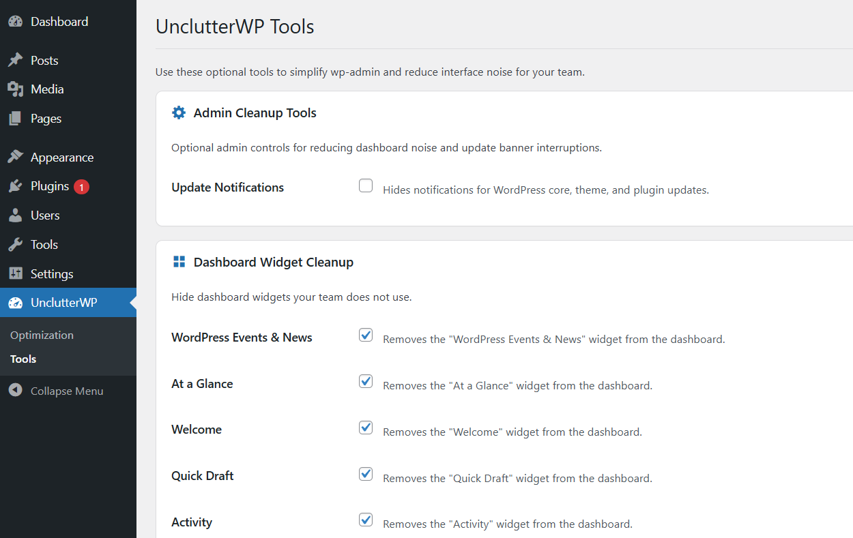
Task: Click the Update Notifications label
Action: point(227,188)
